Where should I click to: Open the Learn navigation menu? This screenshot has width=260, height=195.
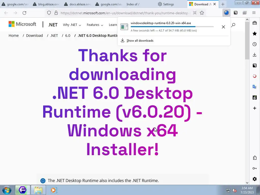coord(113,25)
